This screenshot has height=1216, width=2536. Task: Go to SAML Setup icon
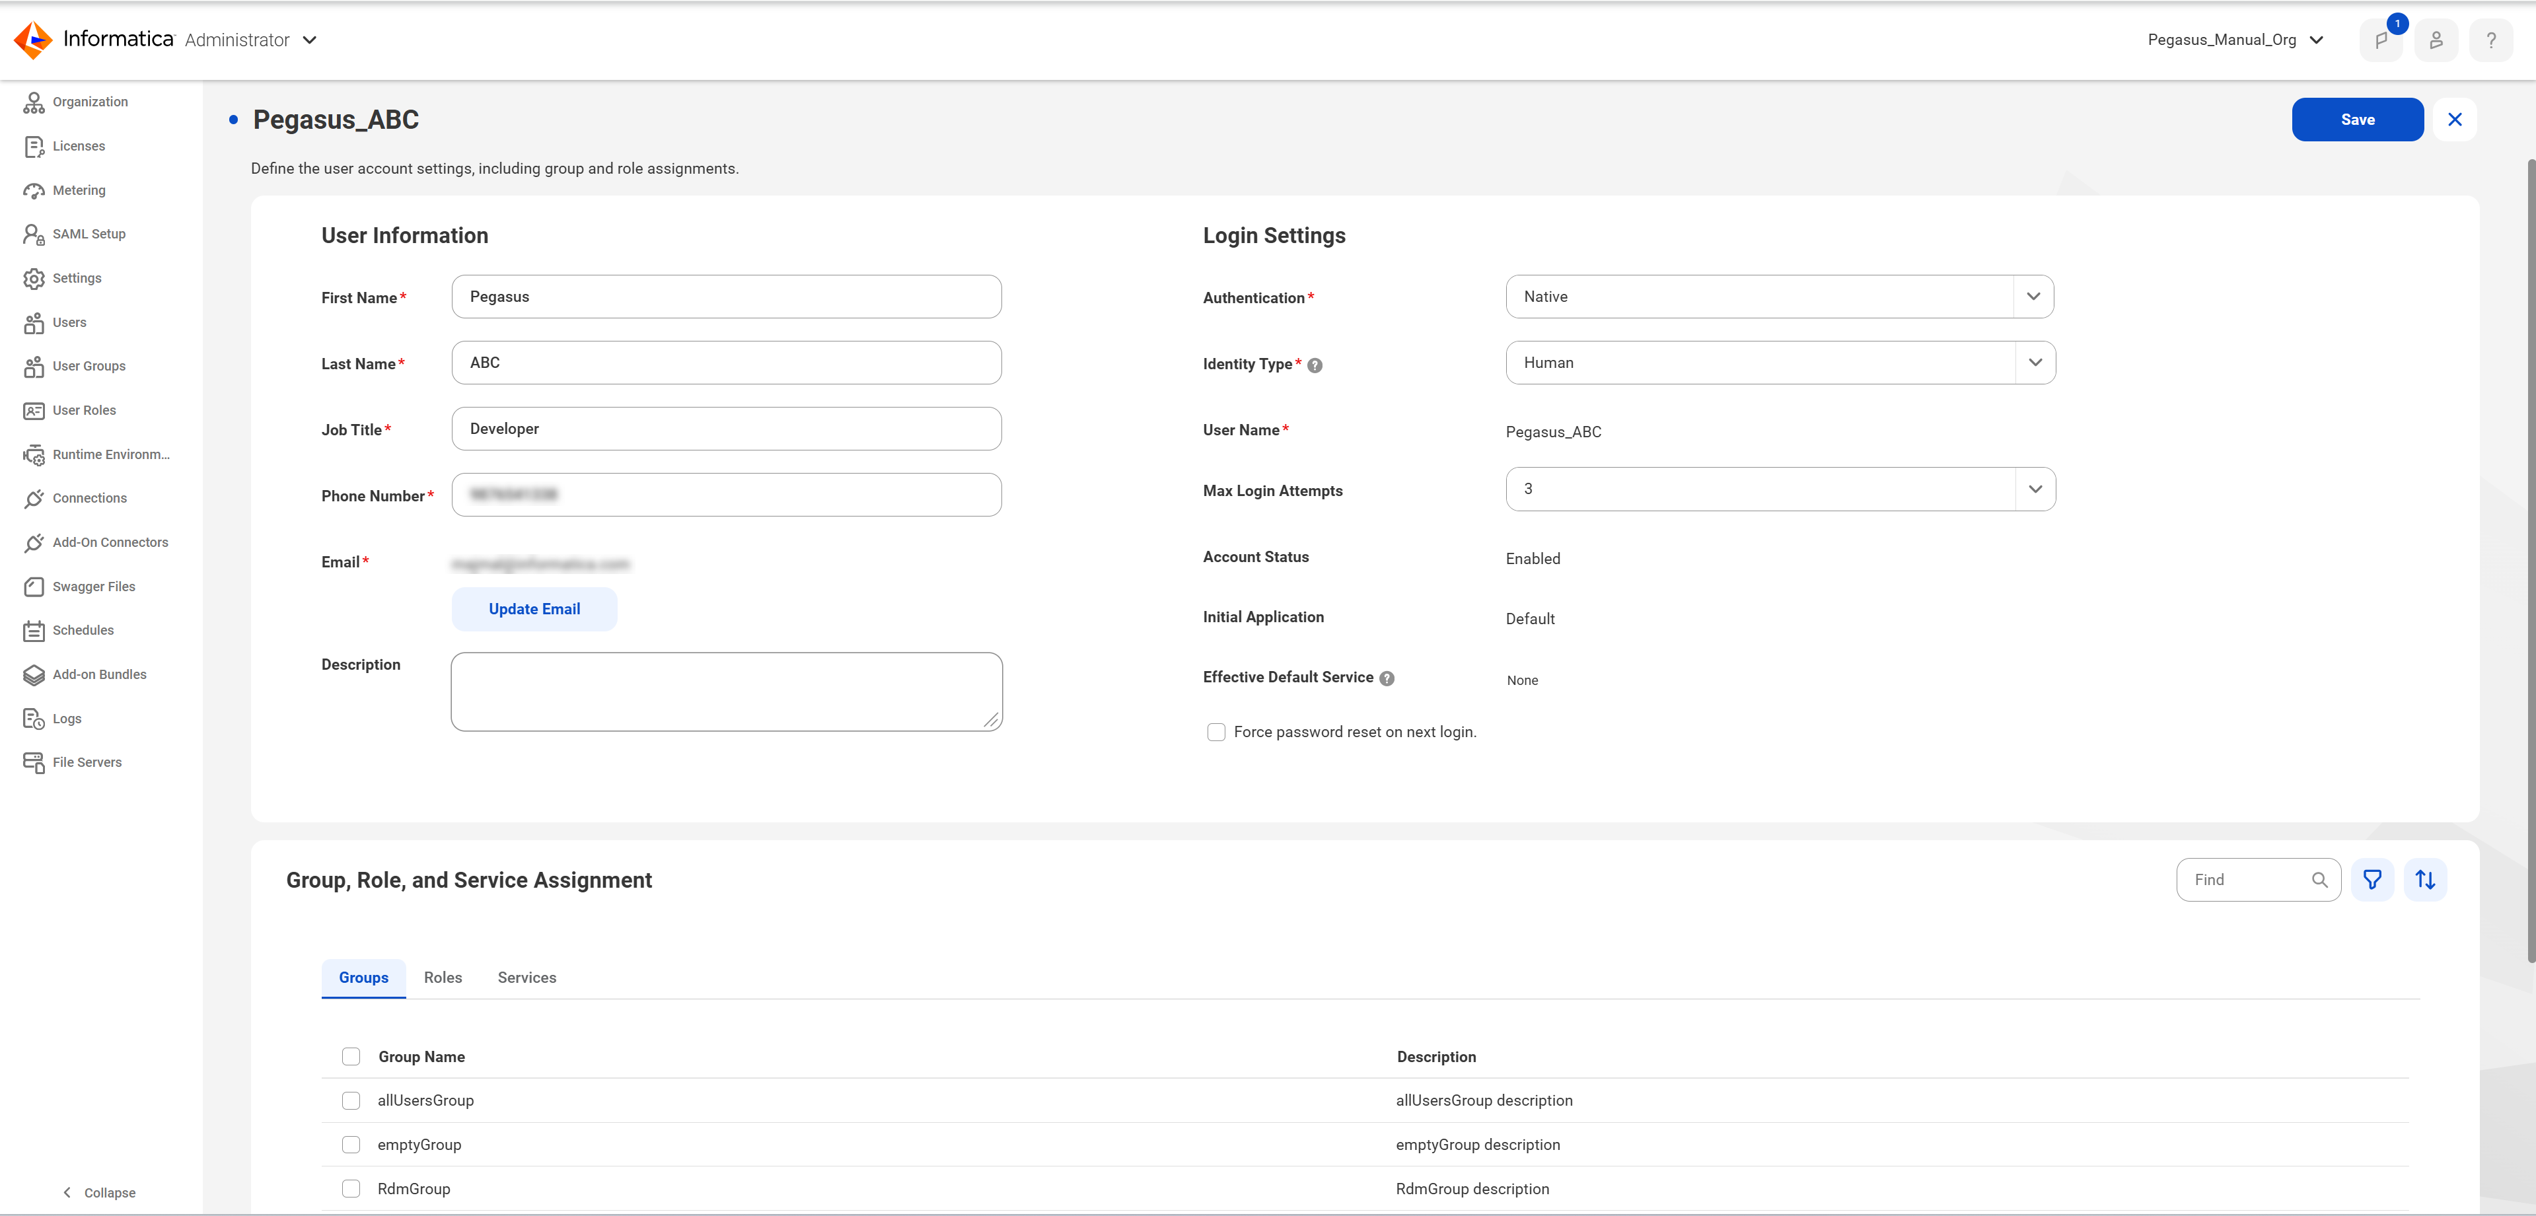coord(34,234)
